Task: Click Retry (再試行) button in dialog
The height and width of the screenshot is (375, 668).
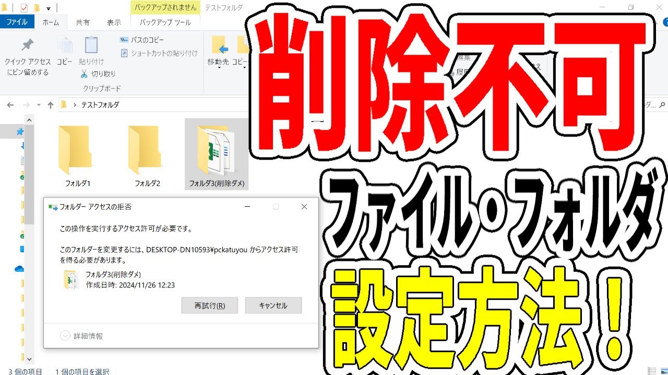Action: tap(210, 306)
